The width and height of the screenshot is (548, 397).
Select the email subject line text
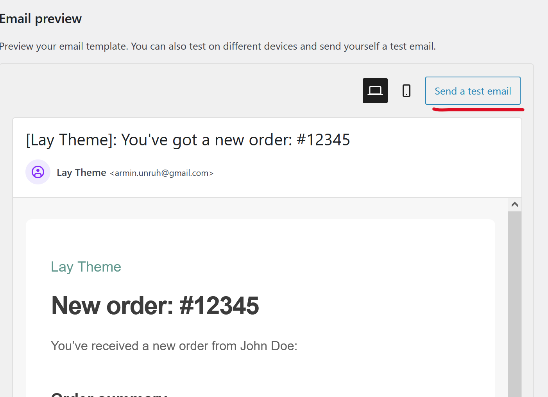(x=188, y=140)
